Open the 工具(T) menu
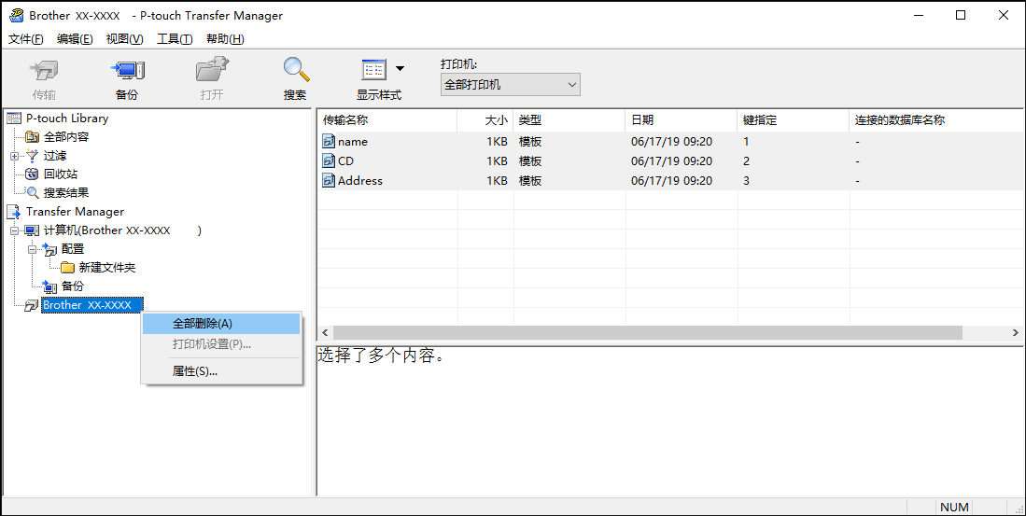 coord(175,39)
